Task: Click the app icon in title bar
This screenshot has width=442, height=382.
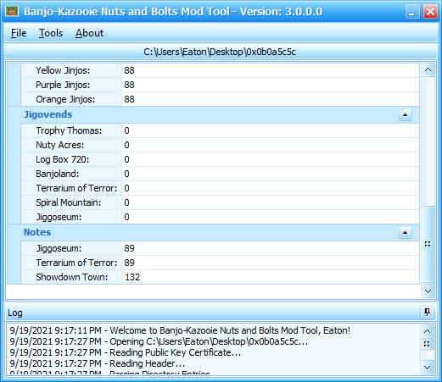Action: pyautogui.click(x=12, y=11)
